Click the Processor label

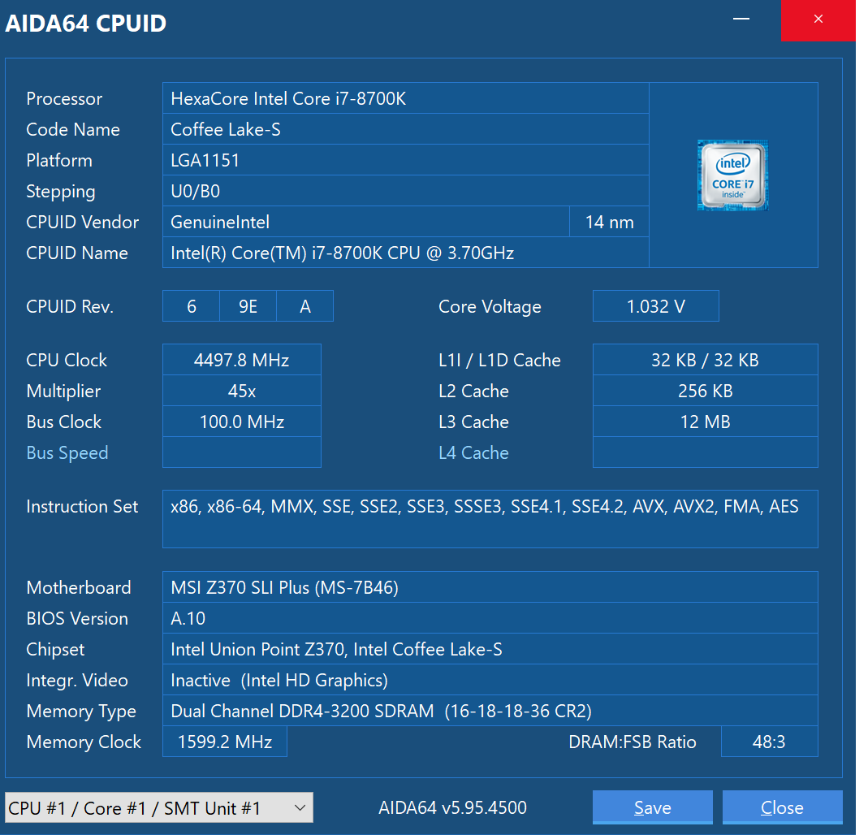click(x=64, y=98)
